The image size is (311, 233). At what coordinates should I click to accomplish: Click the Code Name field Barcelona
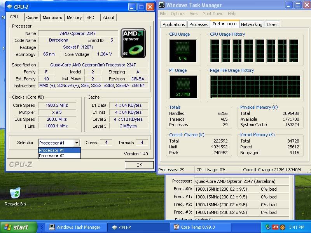click(59, 40)
